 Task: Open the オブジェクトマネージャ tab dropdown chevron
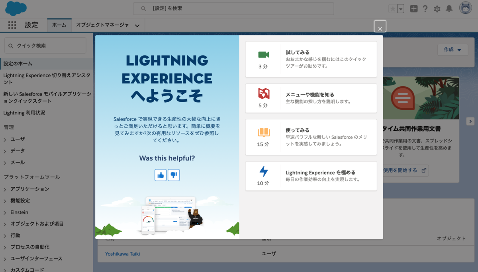137,25
